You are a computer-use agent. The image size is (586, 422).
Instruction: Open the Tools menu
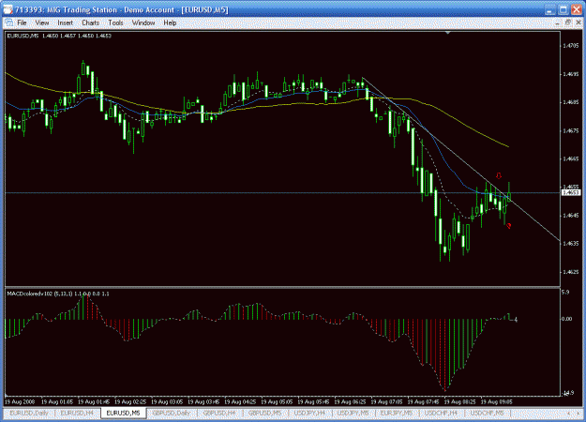pos(115,23)
